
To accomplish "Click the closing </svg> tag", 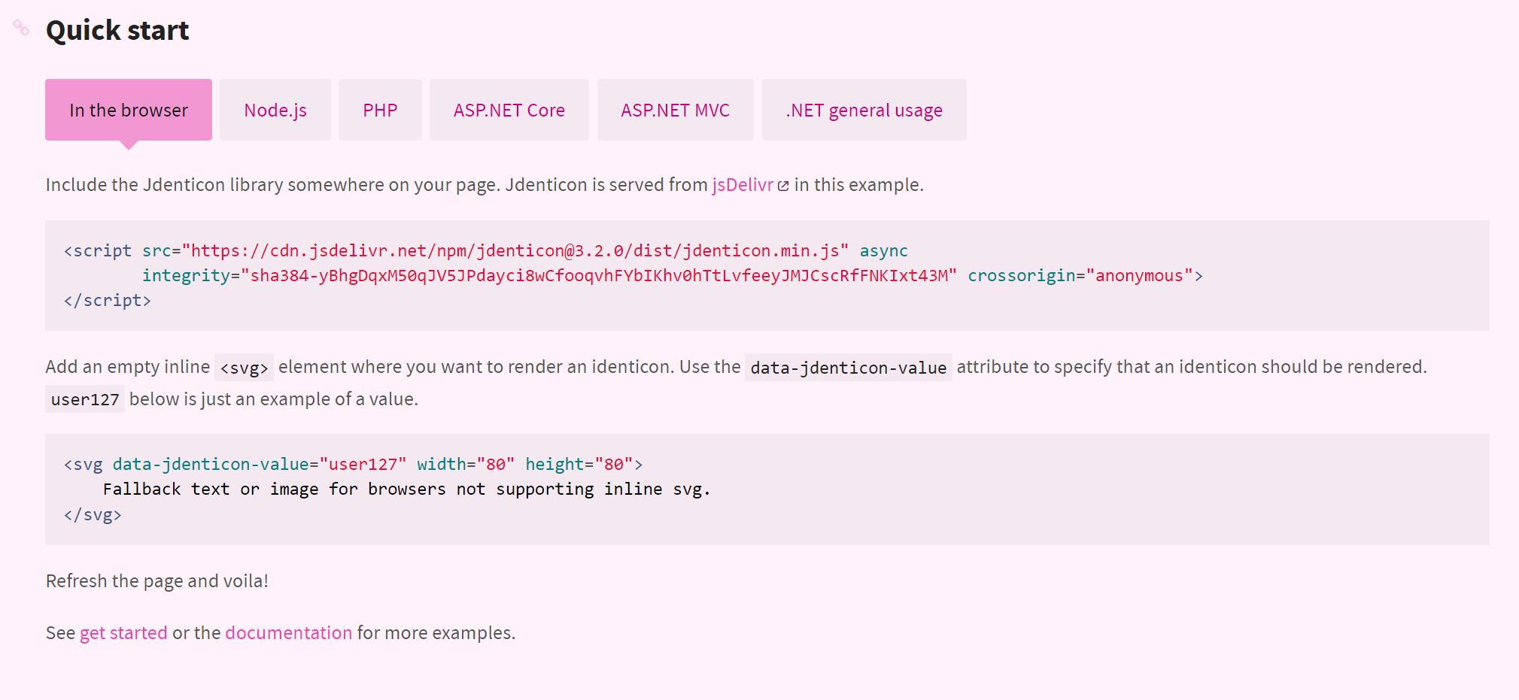I will [93, 515].
